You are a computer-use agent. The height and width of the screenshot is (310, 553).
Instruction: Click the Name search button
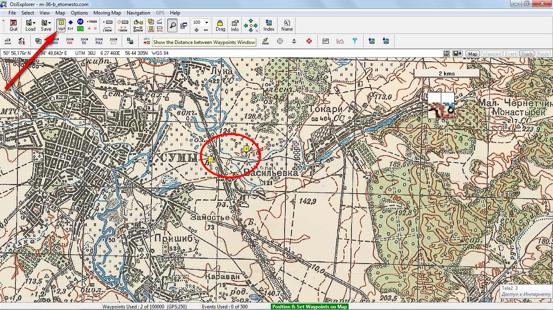coord(287,25)
